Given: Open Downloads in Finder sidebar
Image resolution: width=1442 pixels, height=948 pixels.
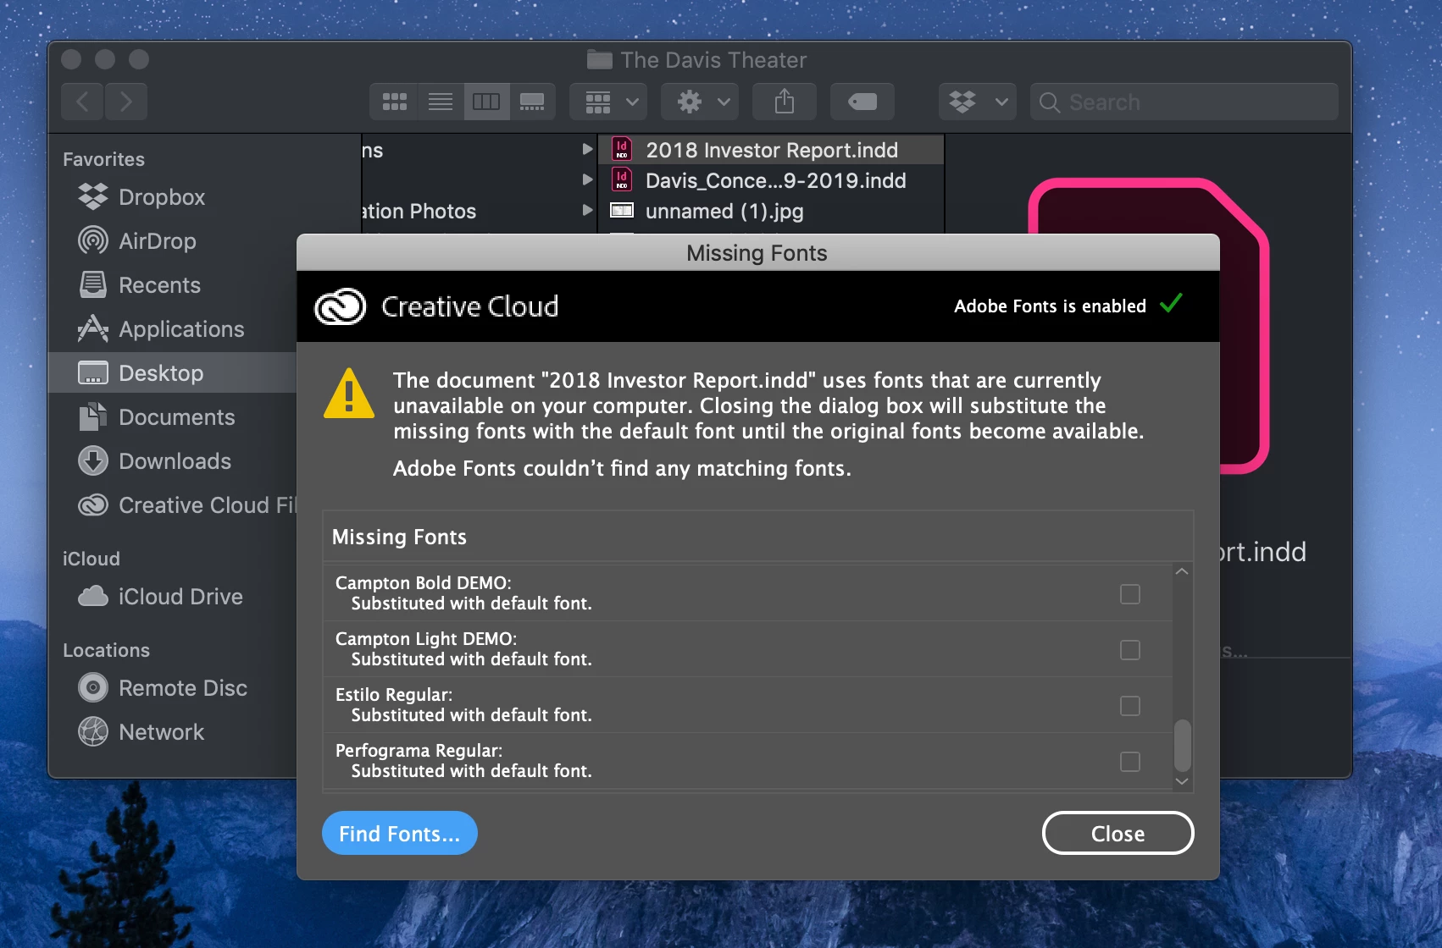Looking at the screenshot, I should click(175, 461).
